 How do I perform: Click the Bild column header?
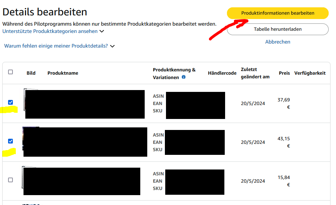[31, 73]
